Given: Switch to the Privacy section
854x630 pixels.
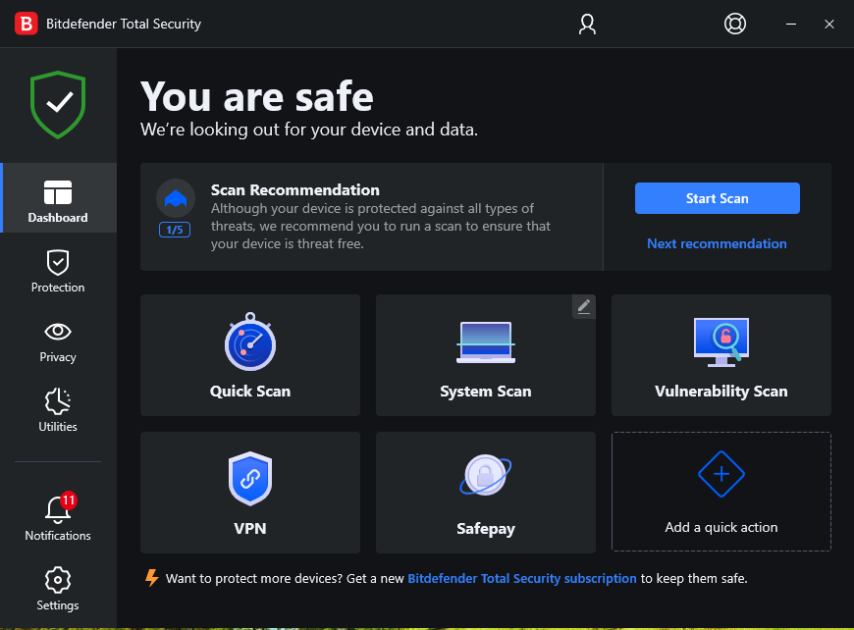Looking at the screenshot, I should click(58, 341).
